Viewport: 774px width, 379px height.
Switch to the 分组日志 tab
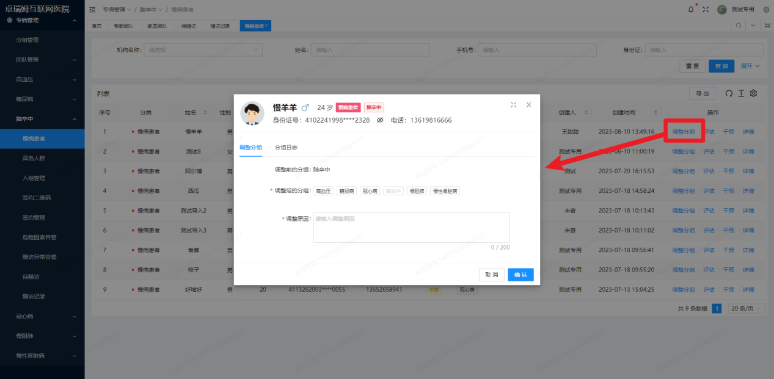[x=286, y=148]
